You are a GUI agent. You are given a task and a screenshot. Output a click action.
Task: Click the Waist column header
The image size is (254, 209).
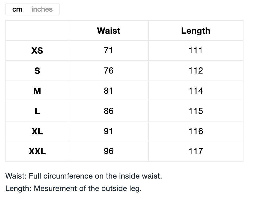coord(109,31)
